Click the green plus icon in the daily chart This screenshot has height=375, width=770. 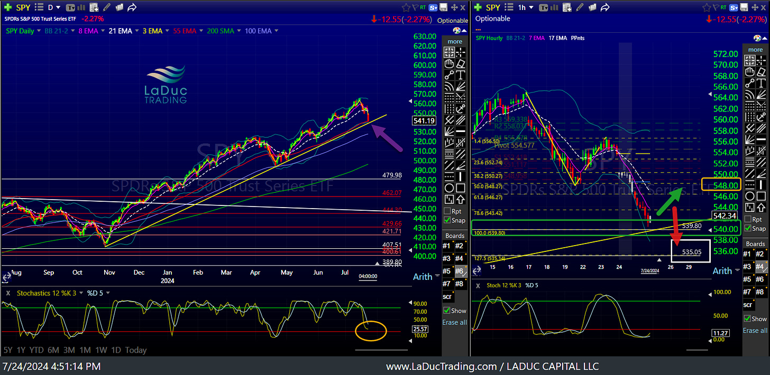8,7
